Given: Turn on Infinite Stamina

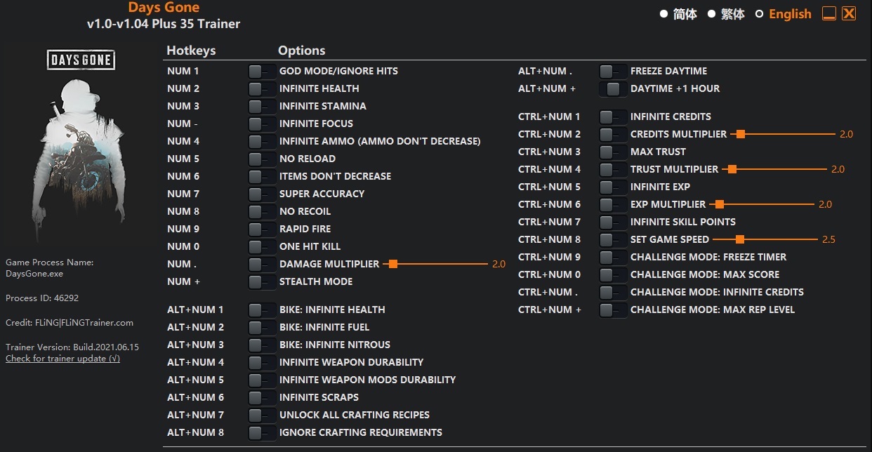Looking at the screenshot, I should click(x=262, y=107).
